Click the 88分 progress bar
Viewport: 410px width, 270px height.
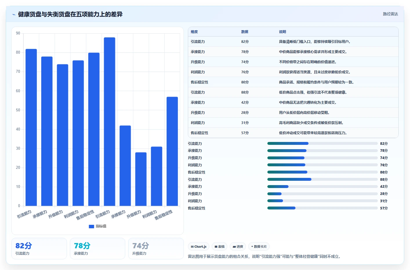click(322, 179)
